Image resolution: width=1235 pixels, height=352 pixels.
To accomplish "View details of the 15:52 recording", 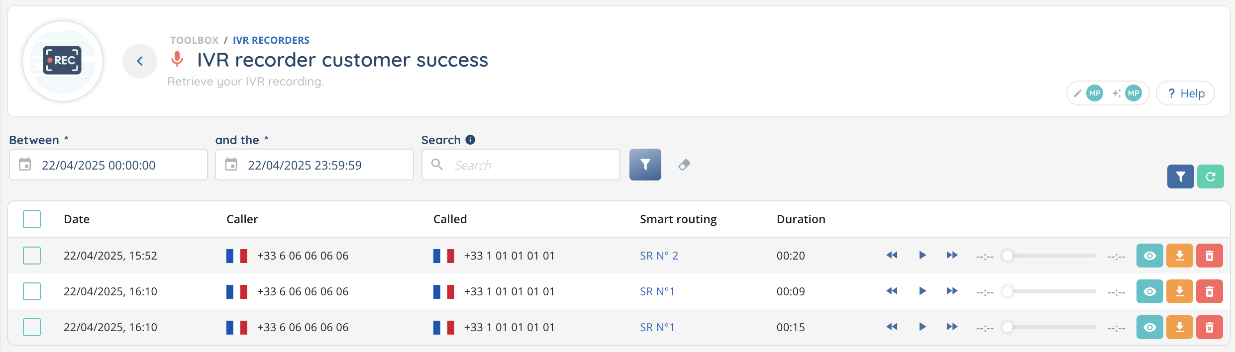I will pos(1149,256).
